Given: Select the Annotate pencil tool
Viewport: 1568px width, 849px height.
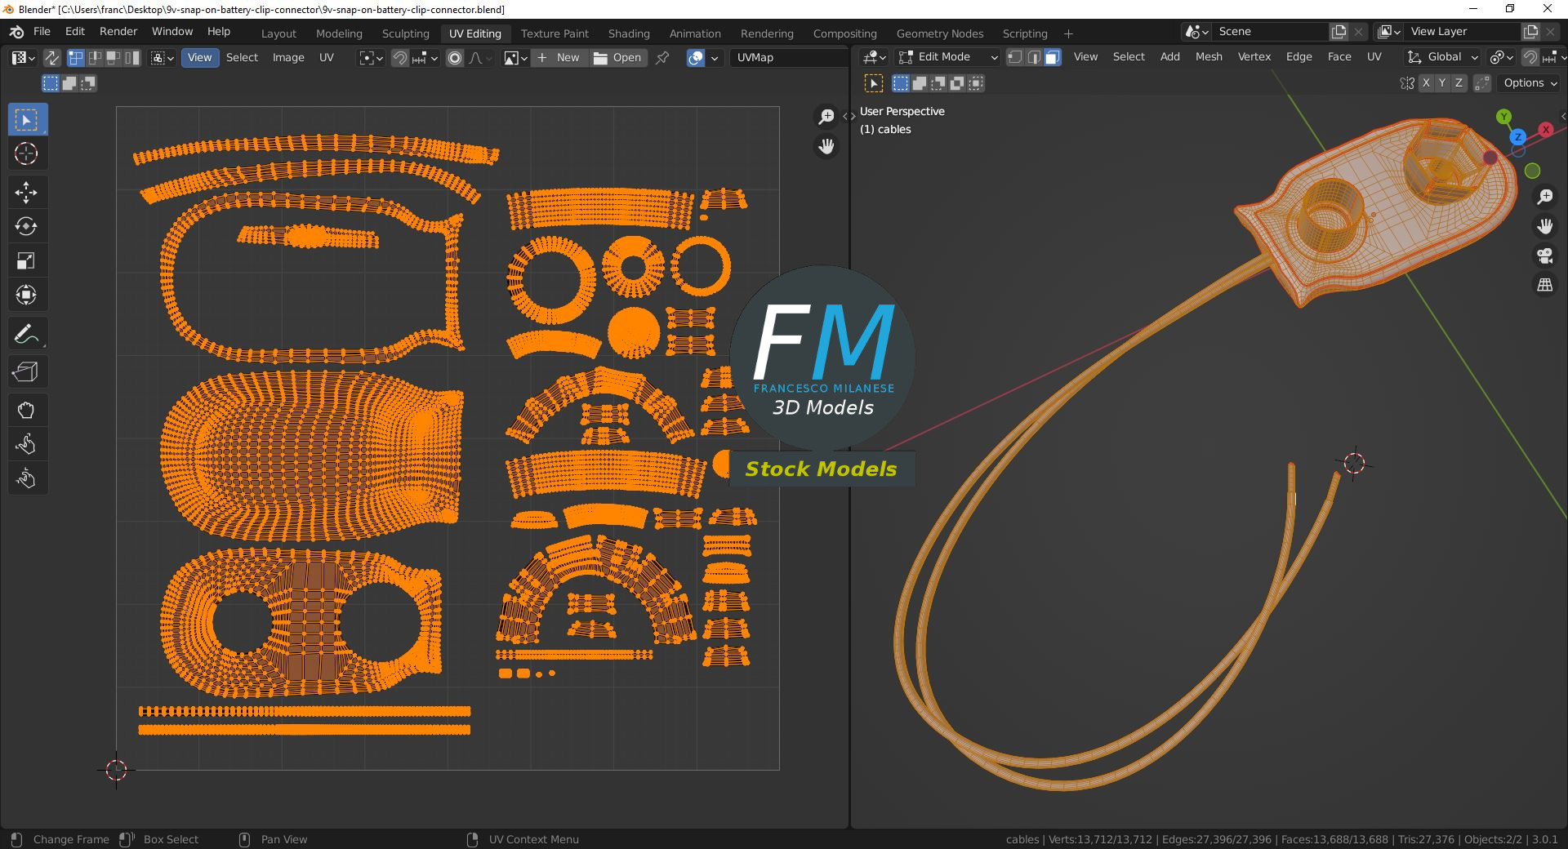Looking at the screenshot, I should click(x=26, y=335).
